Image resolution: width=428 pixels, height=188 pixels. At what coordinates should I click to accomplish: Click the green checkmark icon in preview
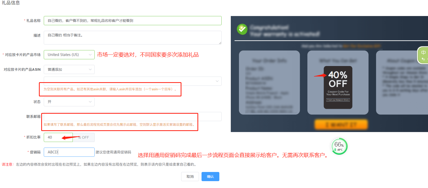242,29
